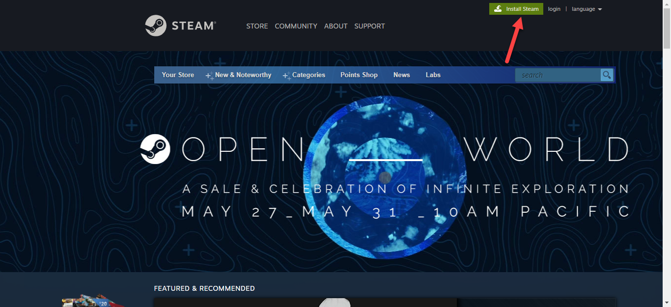Open the COMMUNITY menu
The image size is (671, 307).
[x=296, y=26]
